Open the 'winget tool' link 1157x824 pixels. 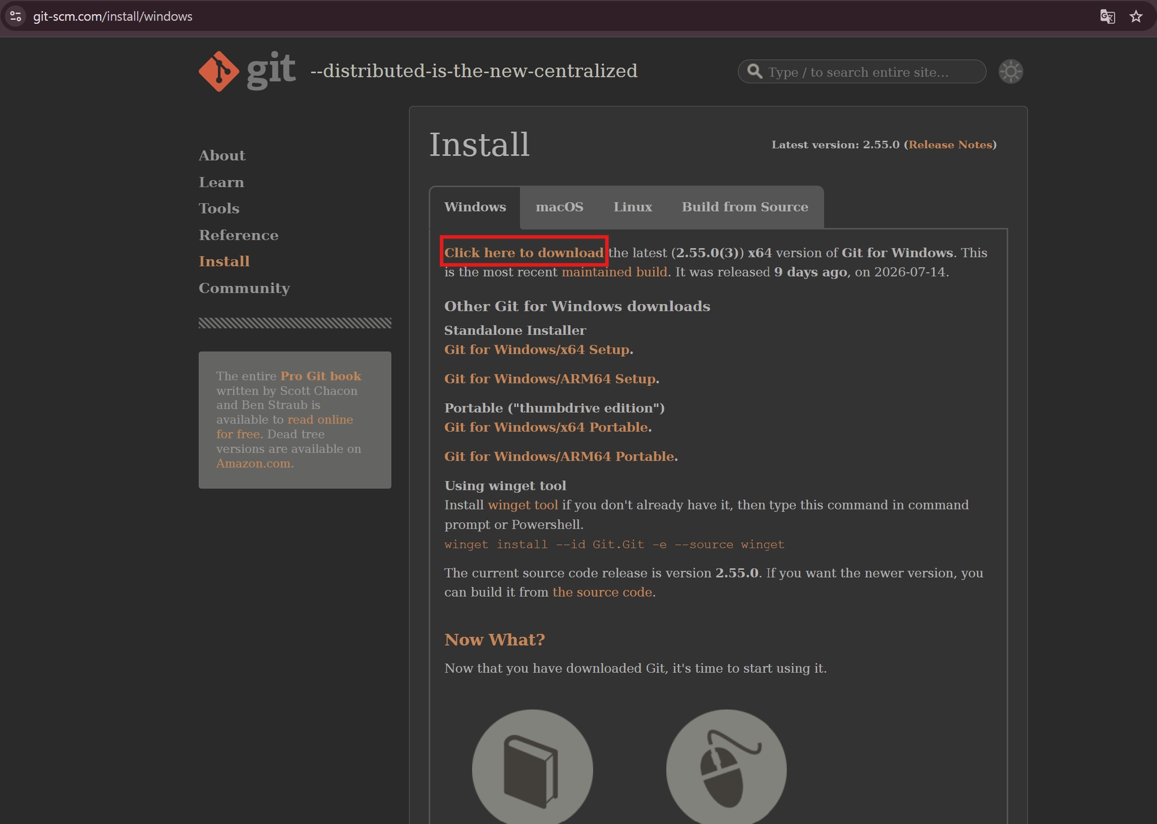pyautogui.click(x=523, y=505)
